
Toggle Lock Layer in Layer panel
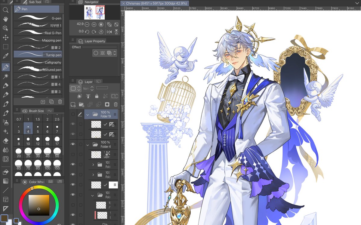tap(97, 96)
